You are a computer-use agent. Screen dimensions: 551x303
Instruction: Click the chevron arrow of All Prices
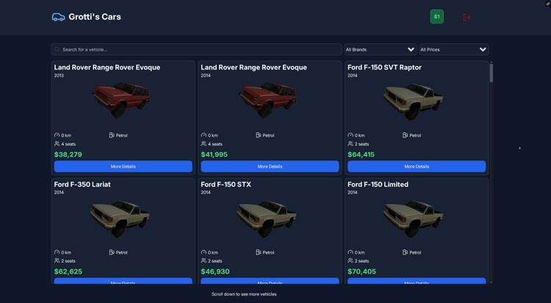(x=483, y=49)
